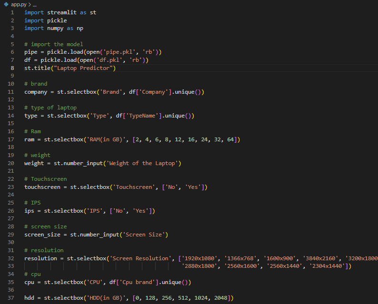The image size is (378, 304).
Task: Click the '1920x1080' resolution string
Action: [199, 258]
